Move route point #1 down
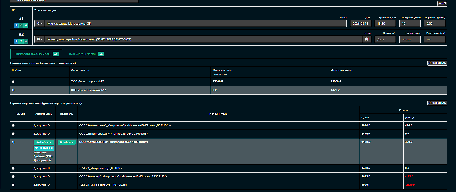The width and height of the screenshot is (456, 192). tap(26, 26)
